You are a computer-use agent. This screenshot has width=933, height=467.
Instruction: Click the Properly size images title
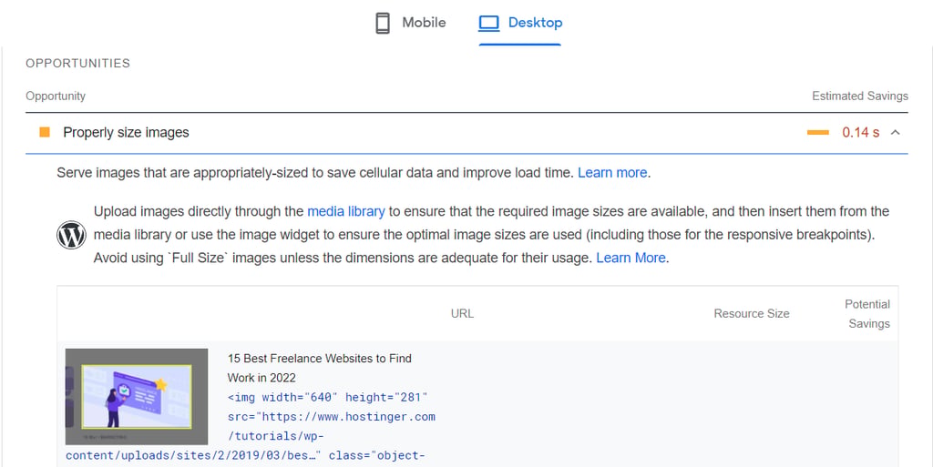pyautogui.click(x=126, y=133)
